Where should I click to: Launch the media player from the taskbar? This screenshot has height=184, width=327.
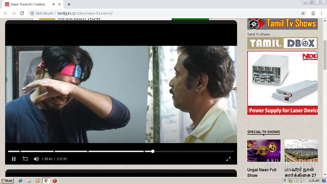(x=38, y=181)
